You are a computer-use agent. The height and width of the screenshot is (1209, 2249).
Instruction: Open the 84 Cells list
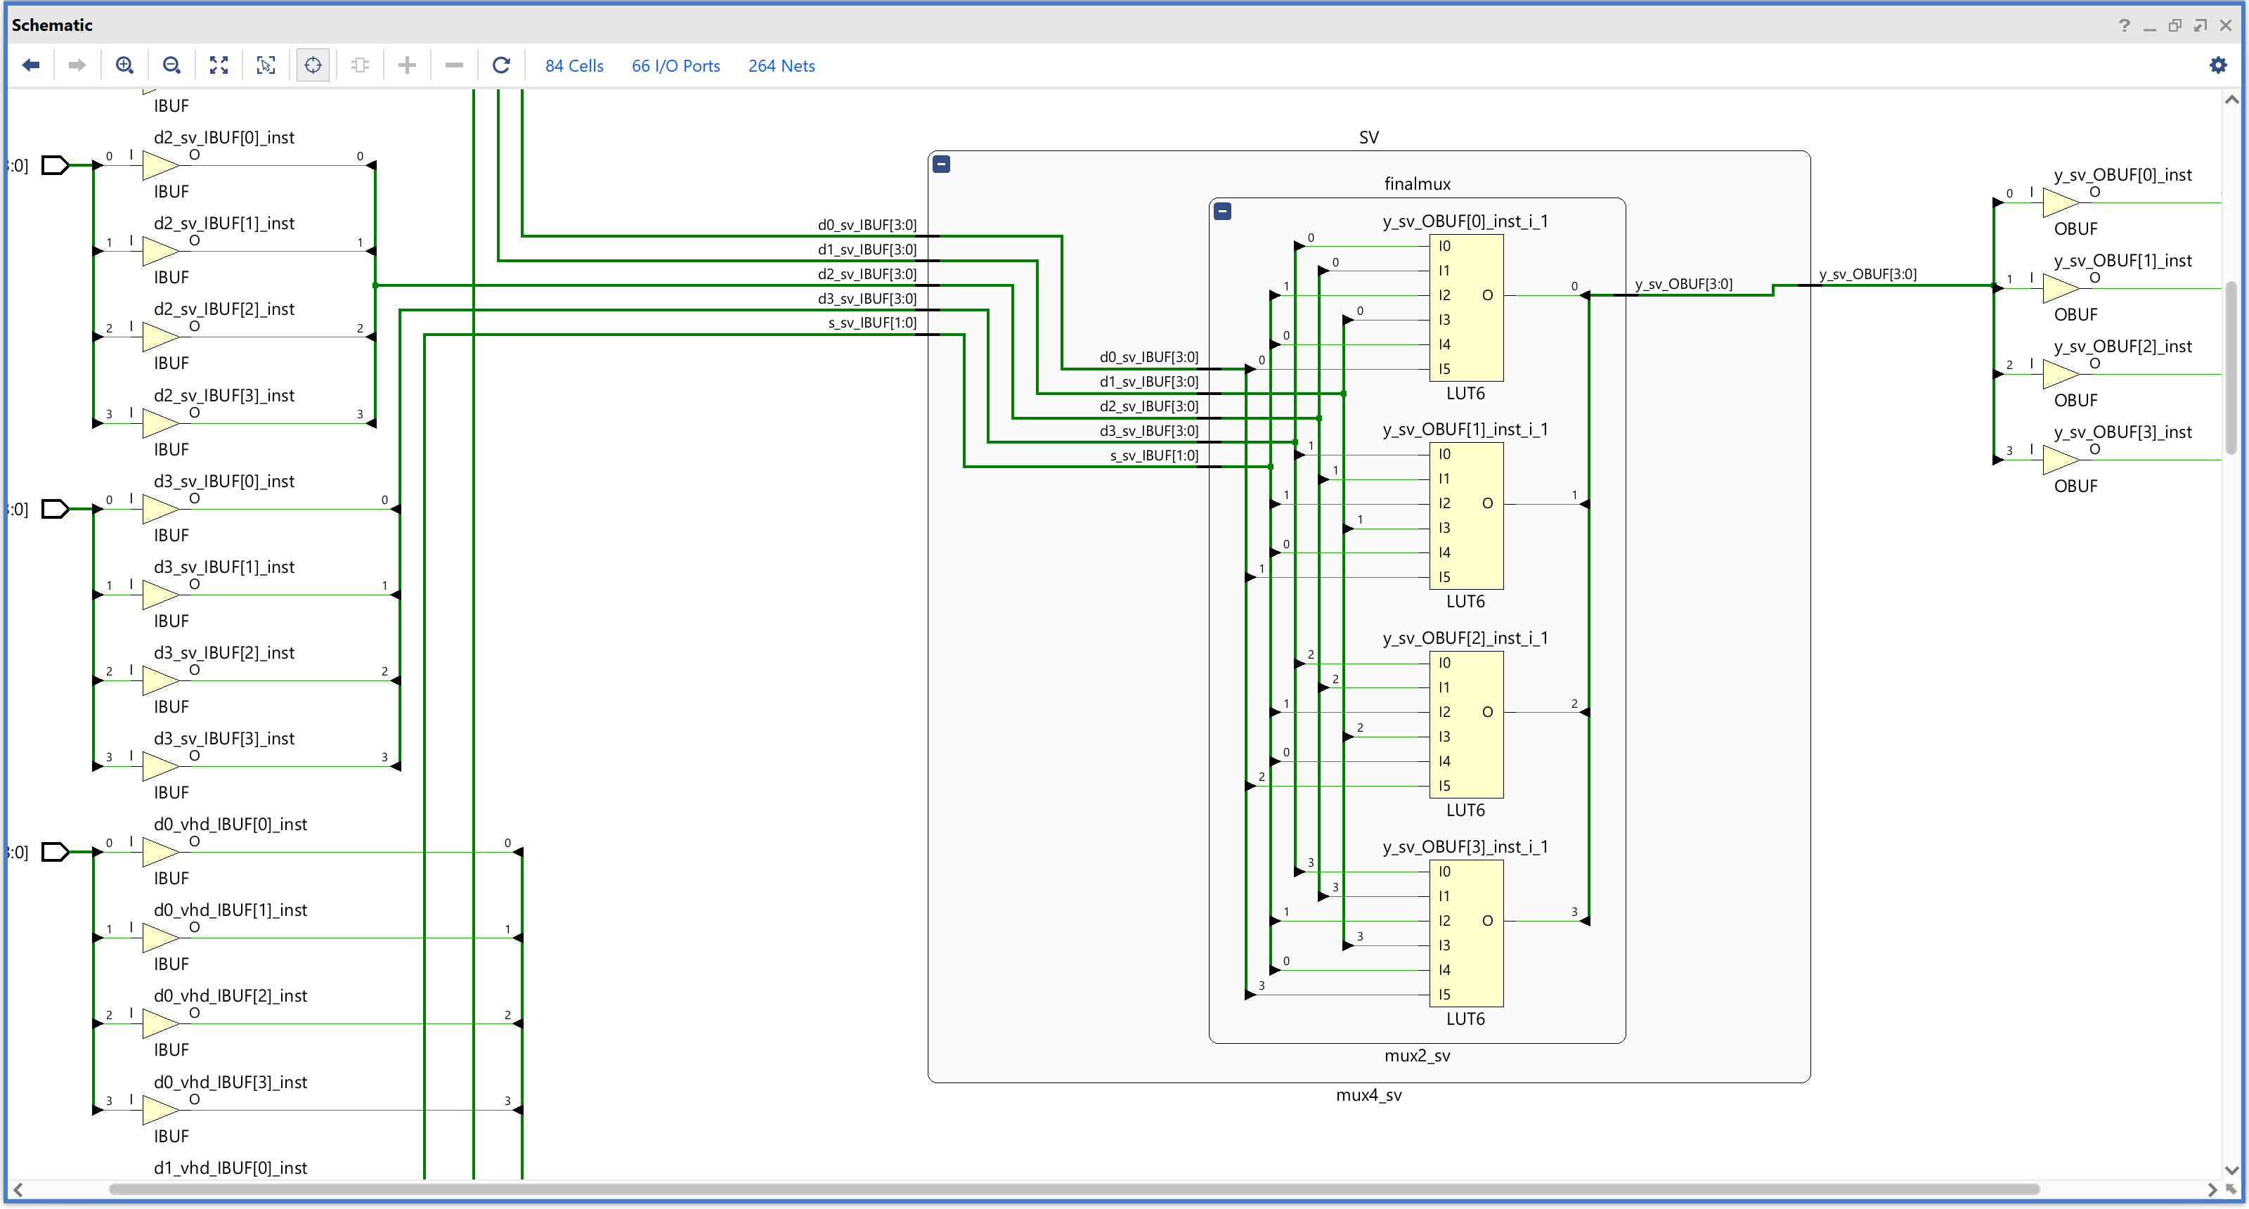coord(573,65)
